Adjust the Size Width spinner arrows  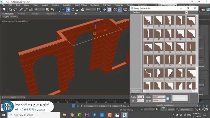(164, 97)
